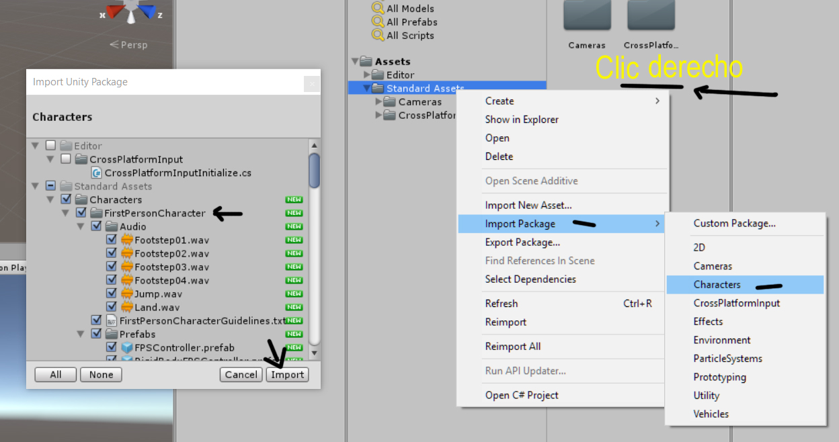Pick the Vehicles package
839x442 pixels.
tap(745, 414)
